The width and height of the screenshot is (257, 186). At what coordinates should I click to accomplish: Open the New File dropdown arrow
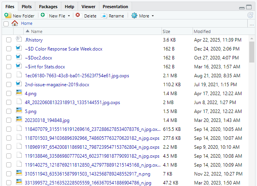(69, 16)
